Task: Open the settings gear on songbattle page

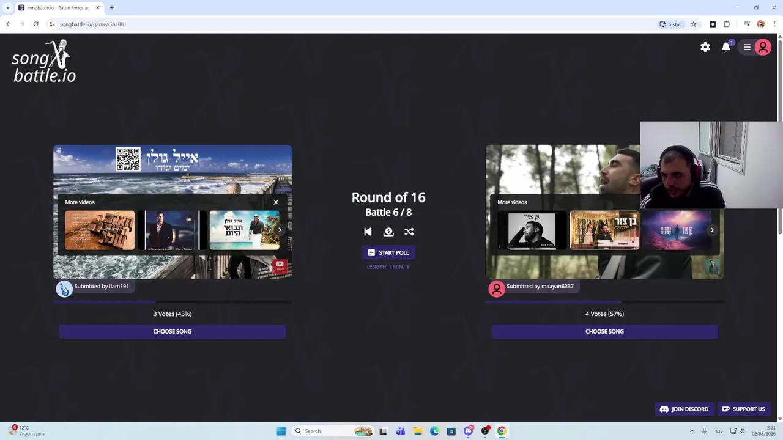Action: (x=705, y=47)
